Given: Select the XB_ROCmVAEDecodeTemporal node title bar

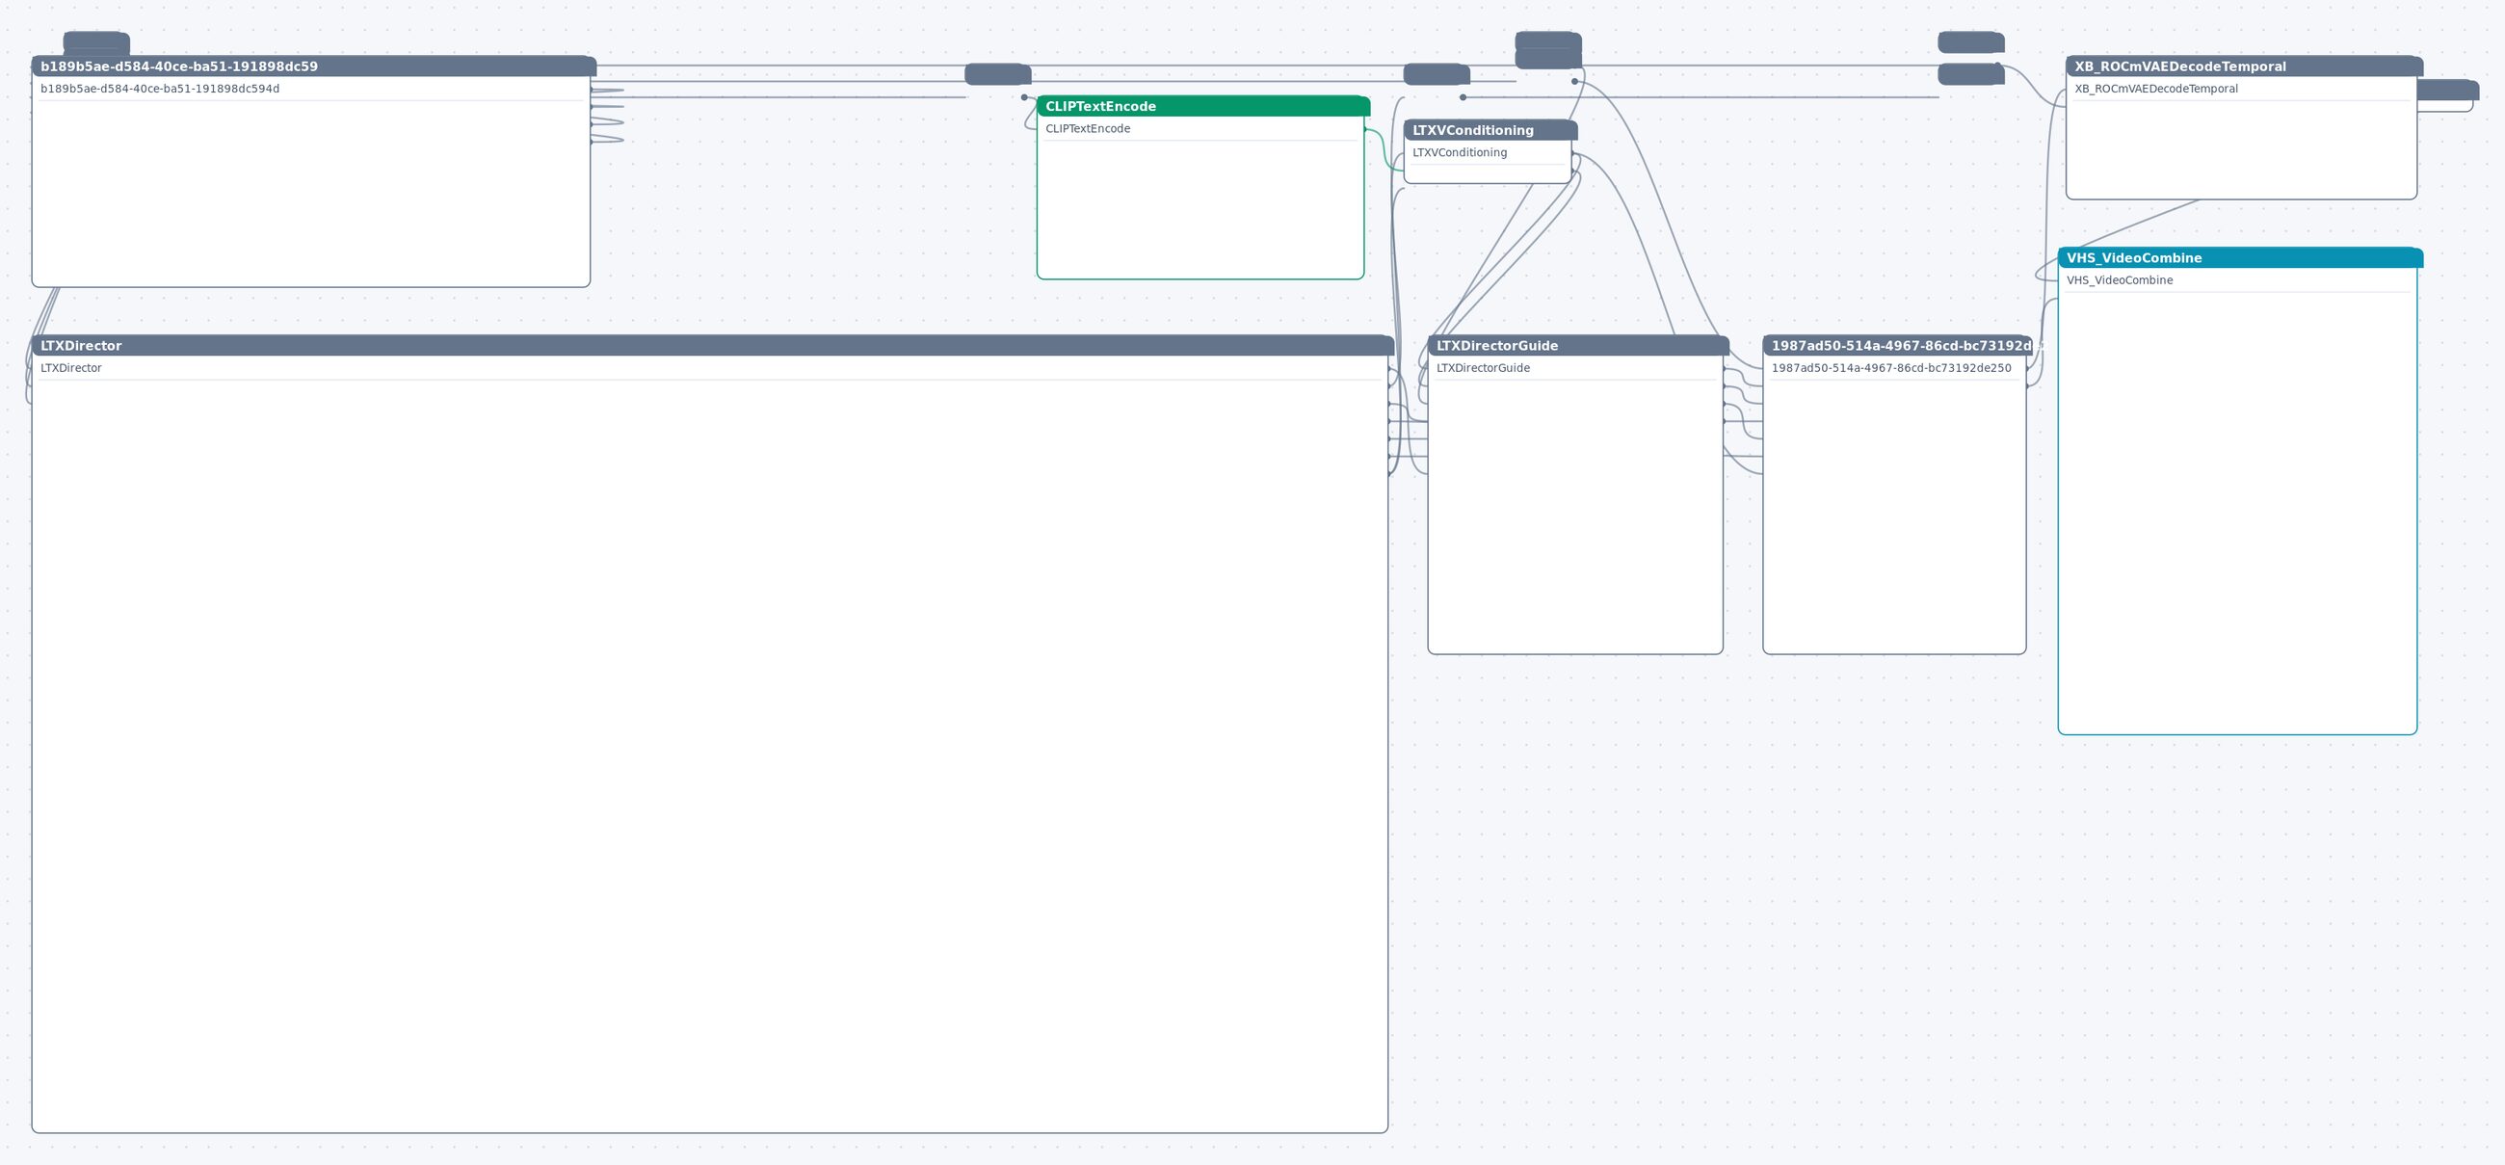Looking at the screenshot, I should tap(2243, 66).
